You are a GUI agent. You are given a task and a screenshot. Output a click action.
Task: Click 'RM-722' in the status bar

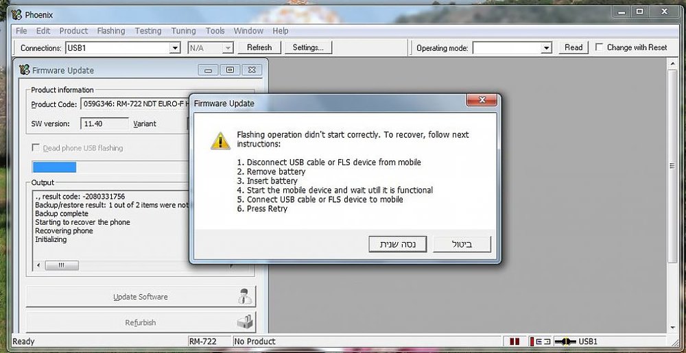coord(202,341)
